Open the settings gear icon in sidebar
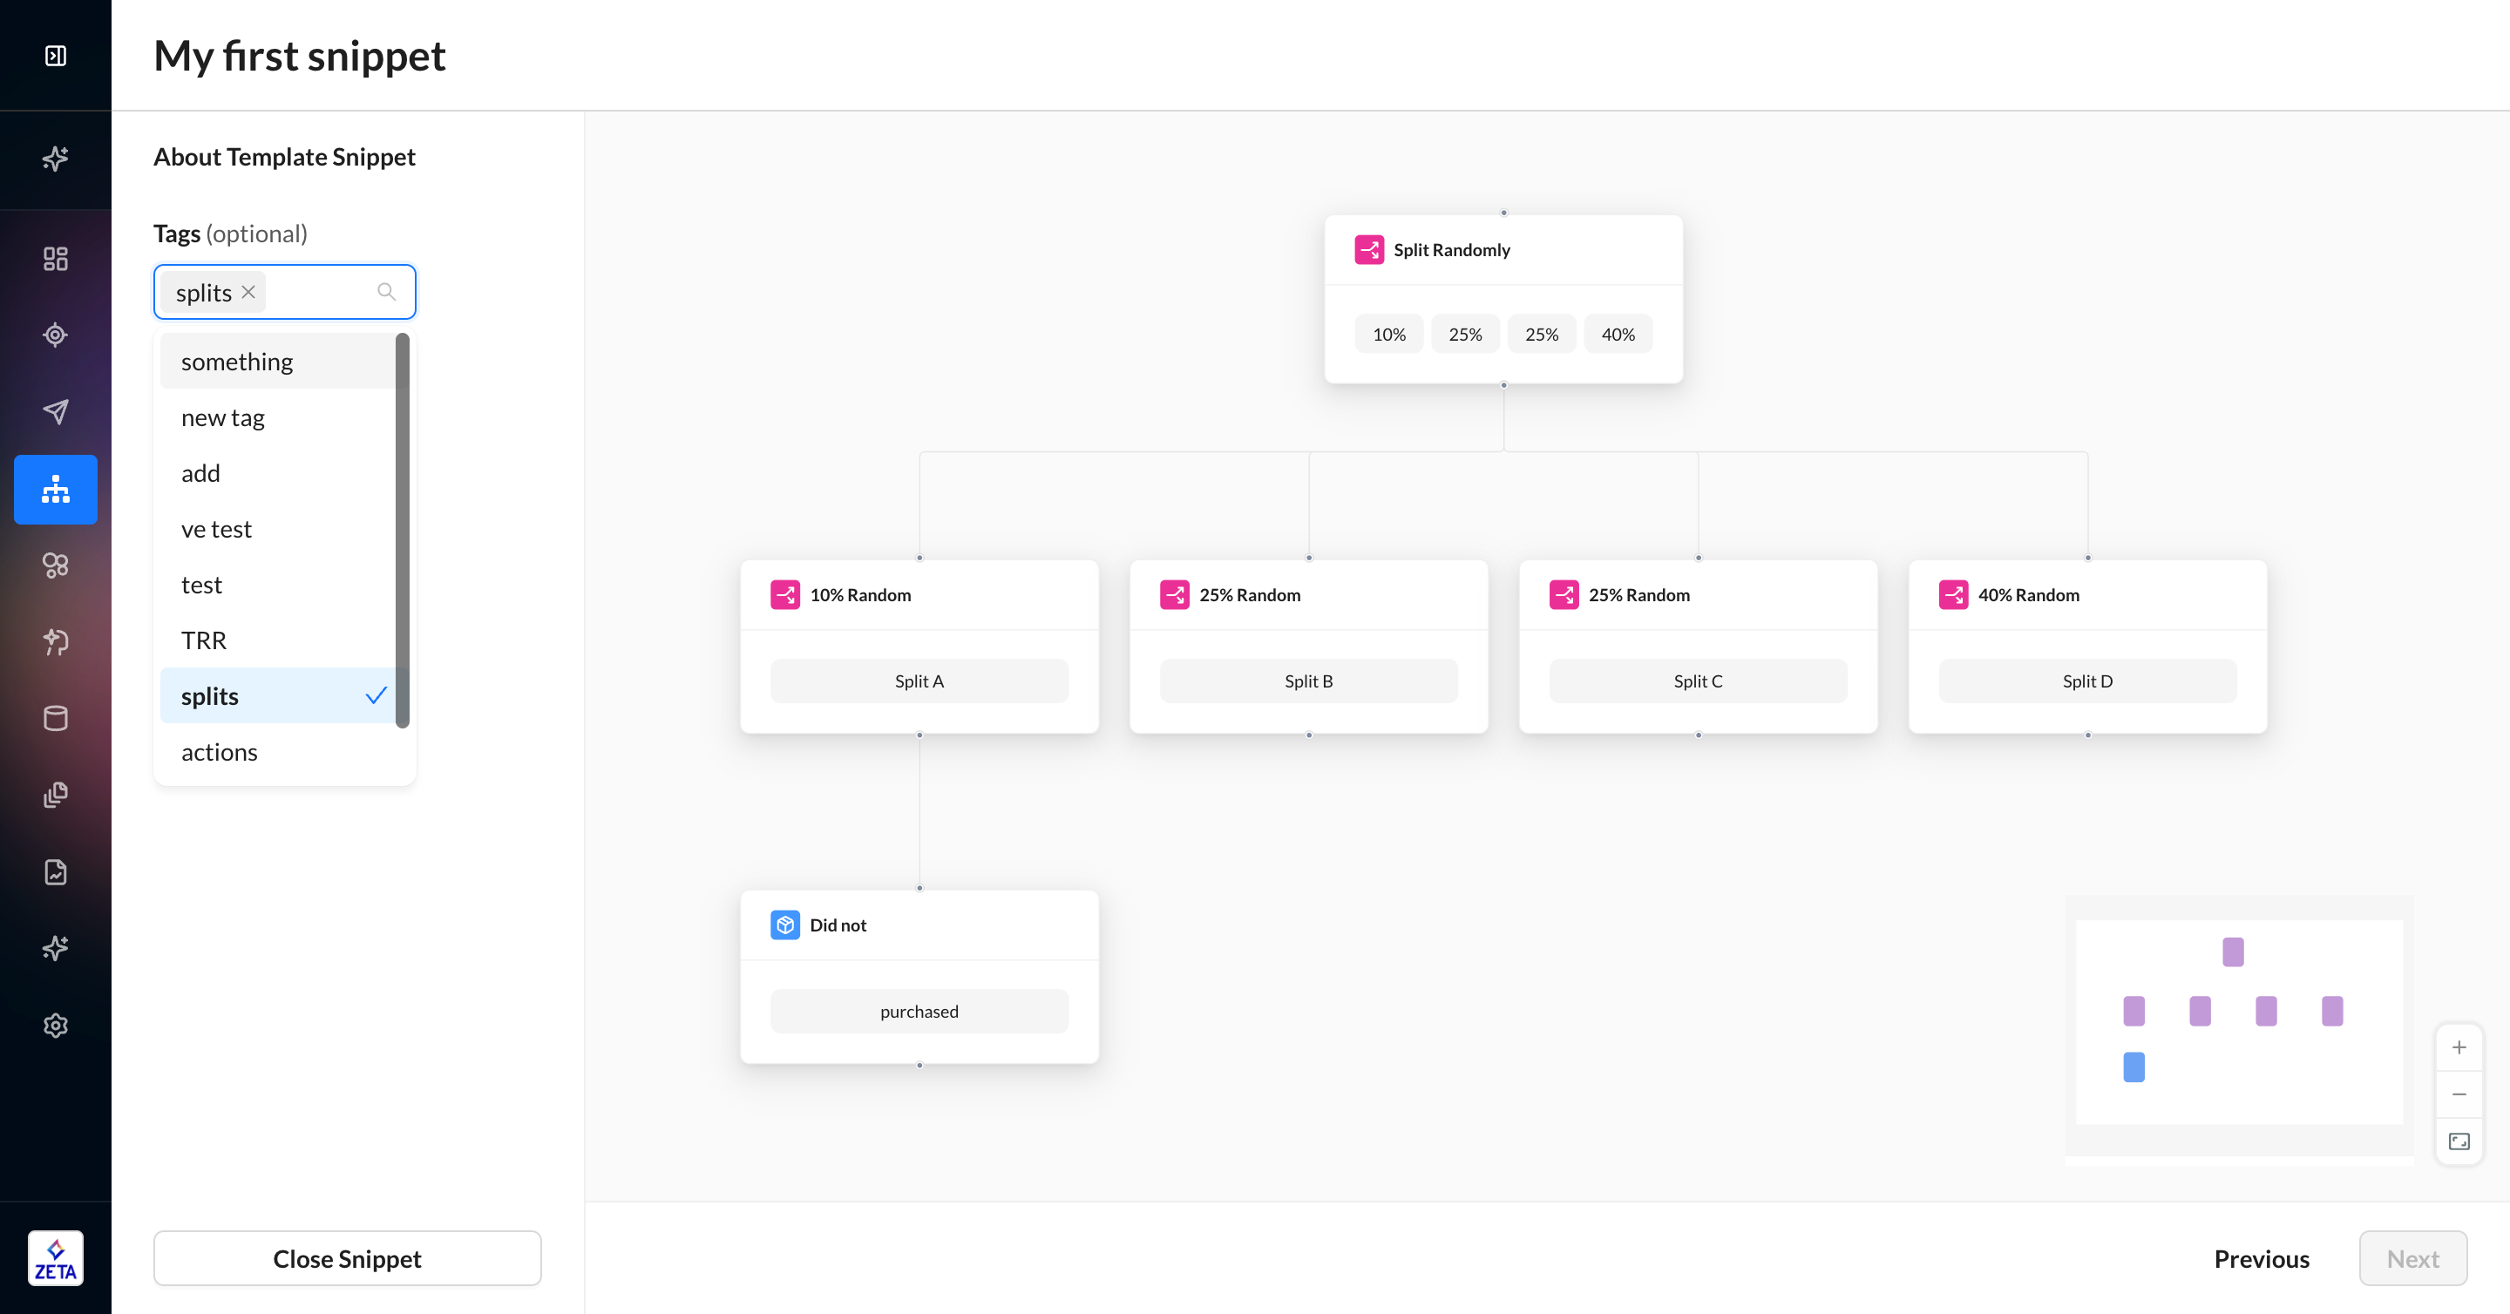2510x1314 pixels. [x=56, y=1025]
